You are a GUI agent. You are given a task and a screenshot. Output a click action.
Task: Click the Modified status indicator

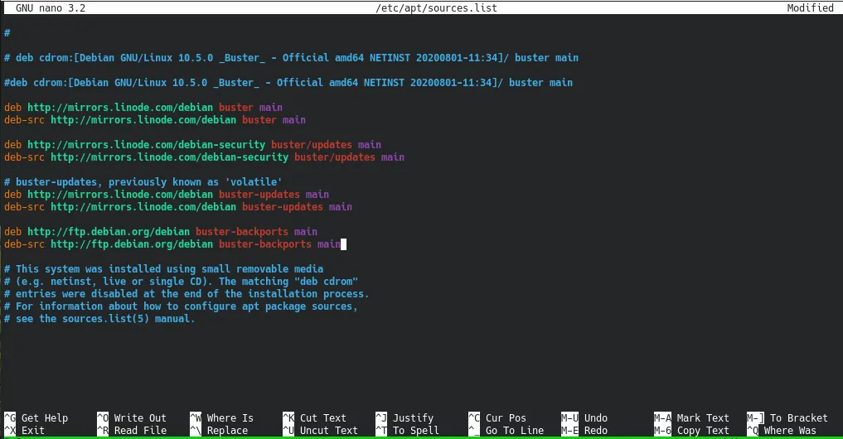tap(810, 8)
